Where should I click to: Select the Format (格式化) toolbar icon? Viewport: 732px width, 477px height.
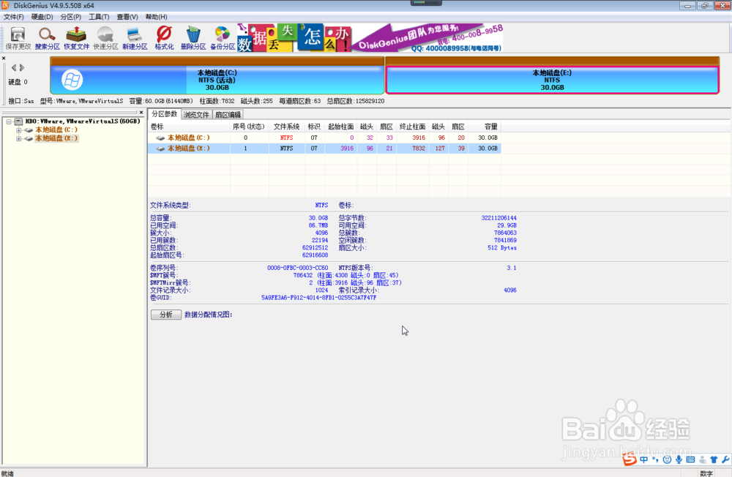point(164,38)
